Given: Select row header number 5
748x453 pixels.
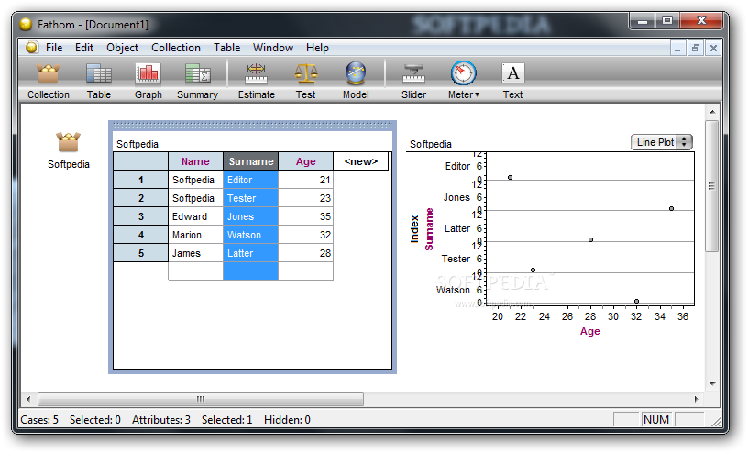Looking at the screenshot, I should [x=141, y=253].
